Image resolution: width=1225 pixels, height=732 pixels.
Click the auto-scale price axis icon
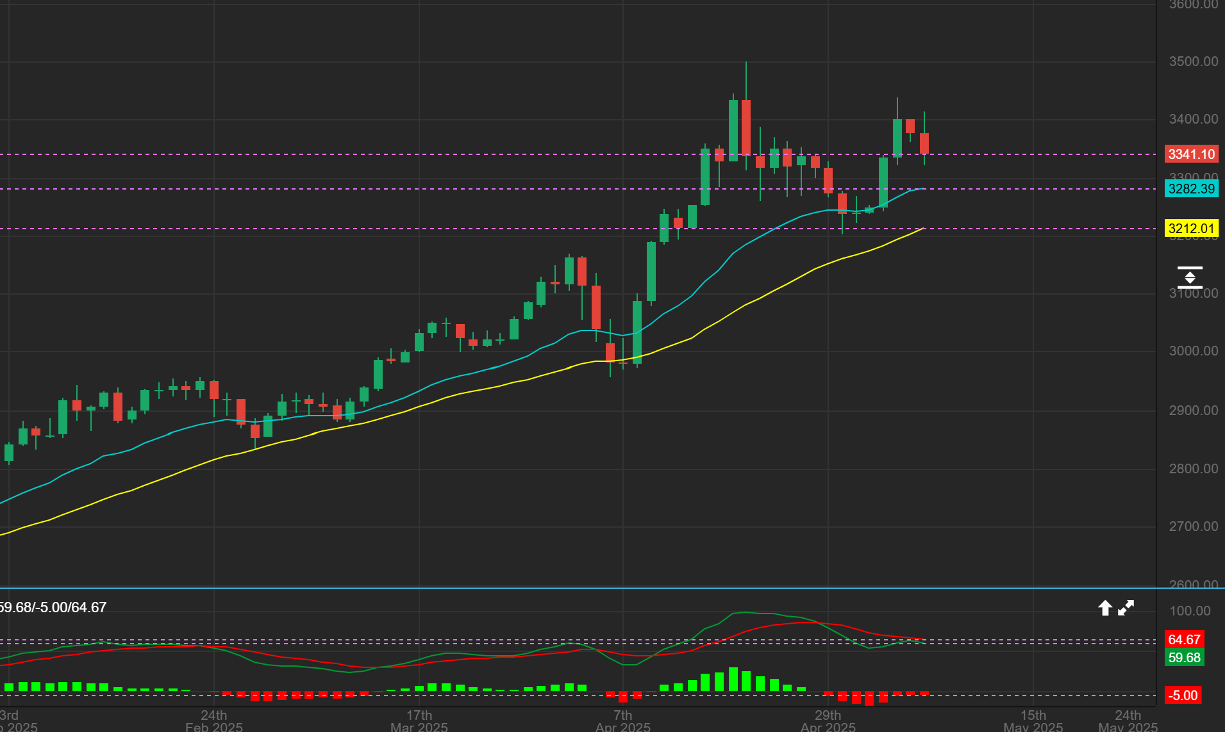click(1190, 277)
